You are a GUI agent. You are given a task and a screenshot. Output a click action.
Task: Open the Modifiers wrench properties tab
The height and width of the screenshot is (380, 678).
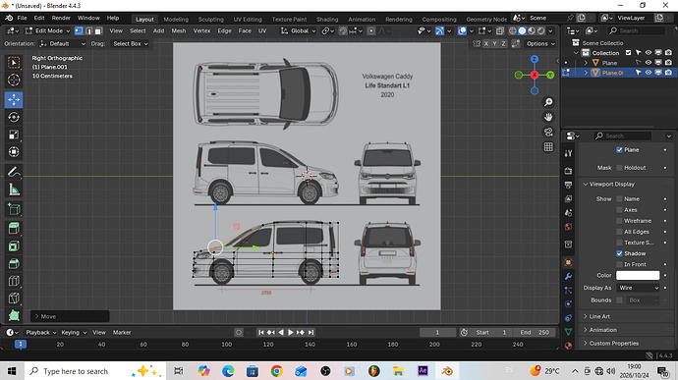coord(568,276)
